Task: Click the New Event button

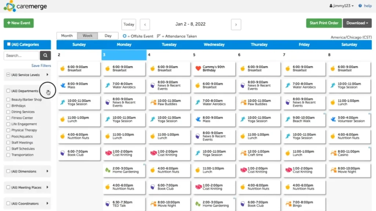Action: [x=19, y=23]
